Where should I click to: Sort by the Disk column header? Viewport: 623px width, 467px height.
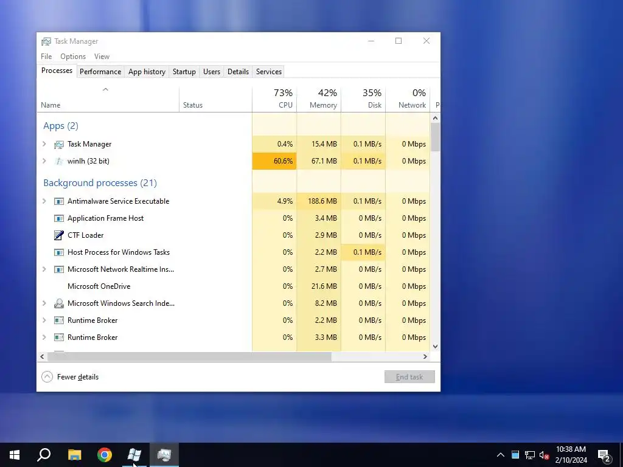point(363,99)
